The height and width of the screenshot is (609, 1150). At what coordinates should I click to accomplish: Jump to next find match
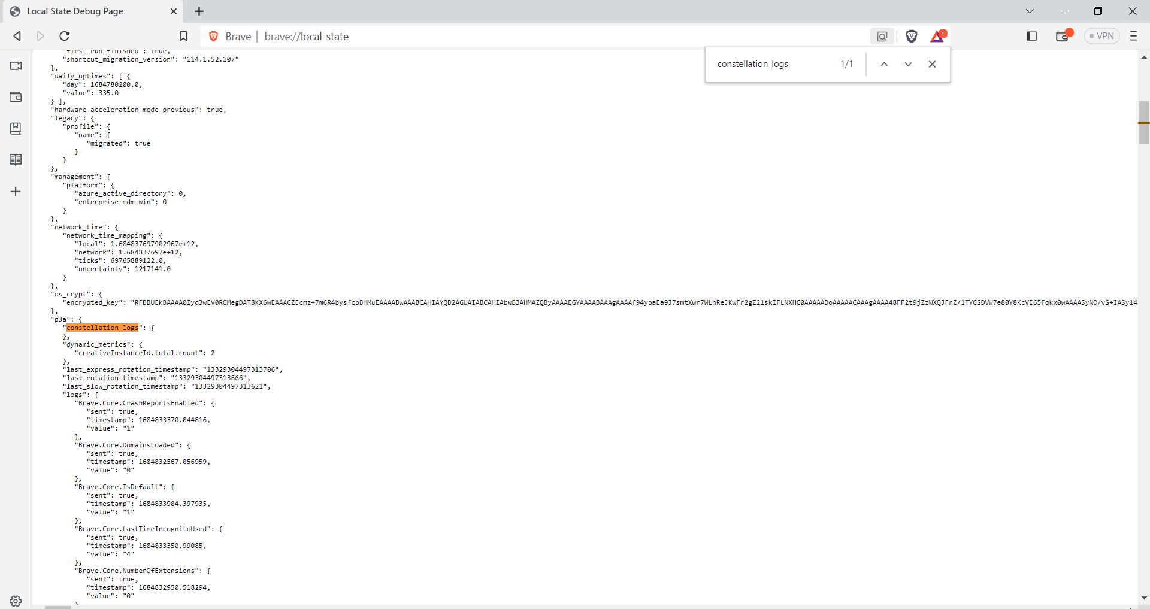click(x=908, y=64)
